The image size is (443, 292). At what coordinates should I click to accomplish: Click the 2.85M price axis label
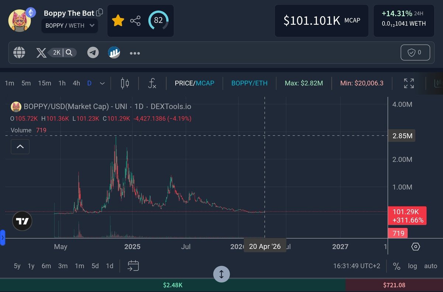(402, 136)
